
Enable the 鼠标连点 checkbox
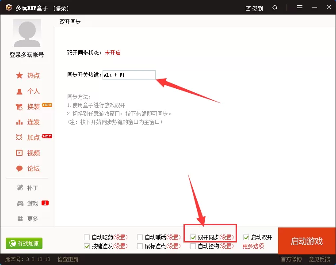(140, 246)
